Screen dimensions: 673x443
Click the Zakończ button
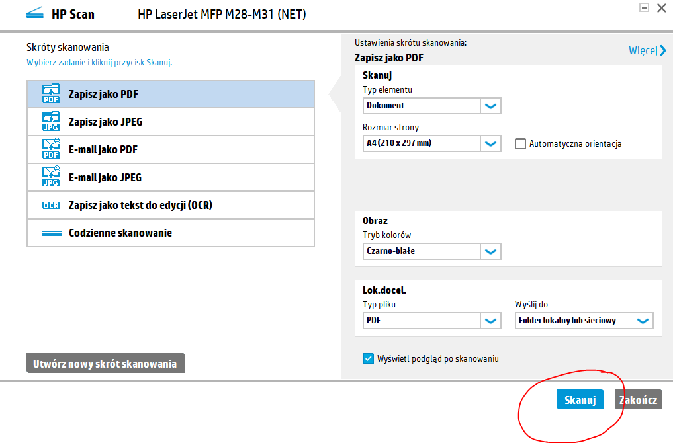(x=637, y=399)
